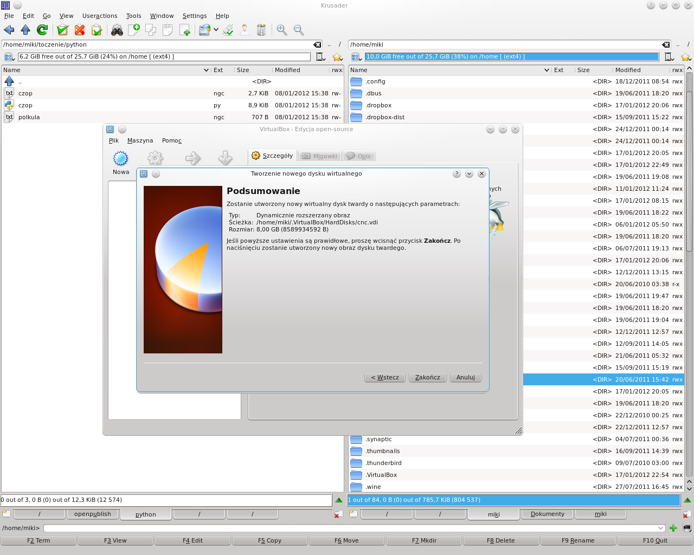The width and height of the screenshot is (694, 555).
Task: Open command line history dropdown arrow
Action: (x=660, y=528)
